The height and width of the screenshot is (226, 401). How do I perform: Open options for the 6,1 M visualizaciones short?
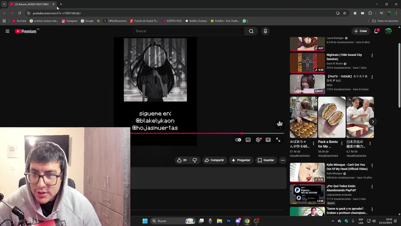pyautogui.click(x=370, y=143)
